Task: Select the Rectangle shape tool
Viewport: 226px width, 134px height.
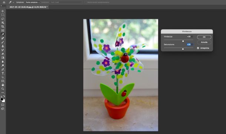Action: point(3,81)
